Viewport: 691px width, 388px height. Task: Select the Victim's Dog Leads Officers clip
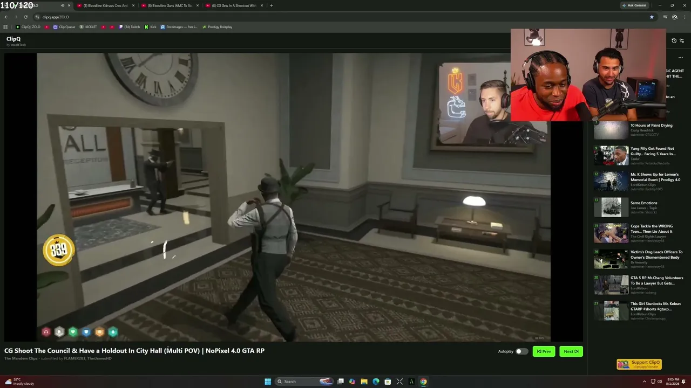[x=639, y=259]
